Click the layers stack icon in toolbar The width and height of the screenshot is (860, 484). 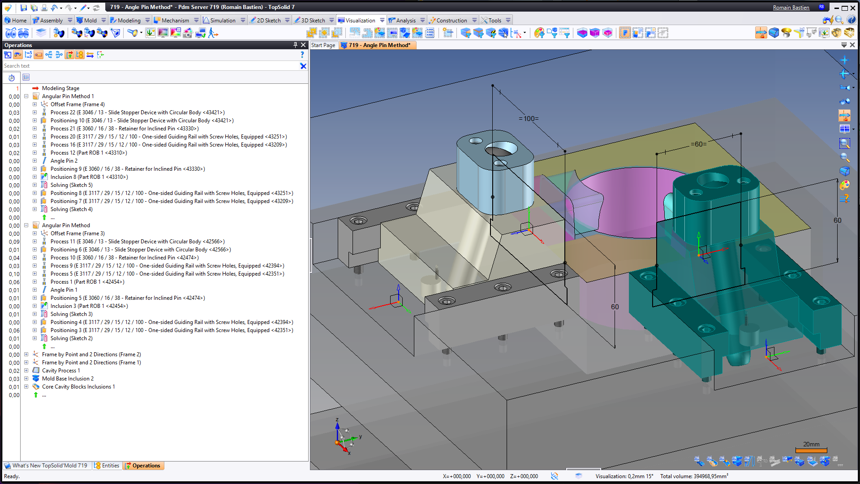click(41, 33)
